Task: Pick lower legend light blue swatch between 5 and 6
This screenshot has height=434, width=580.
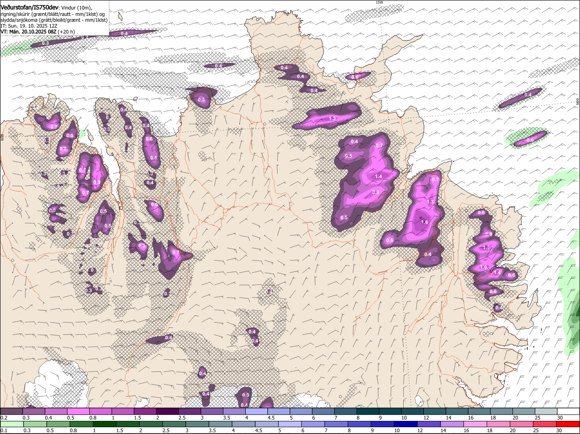Action: pos(290,424)
